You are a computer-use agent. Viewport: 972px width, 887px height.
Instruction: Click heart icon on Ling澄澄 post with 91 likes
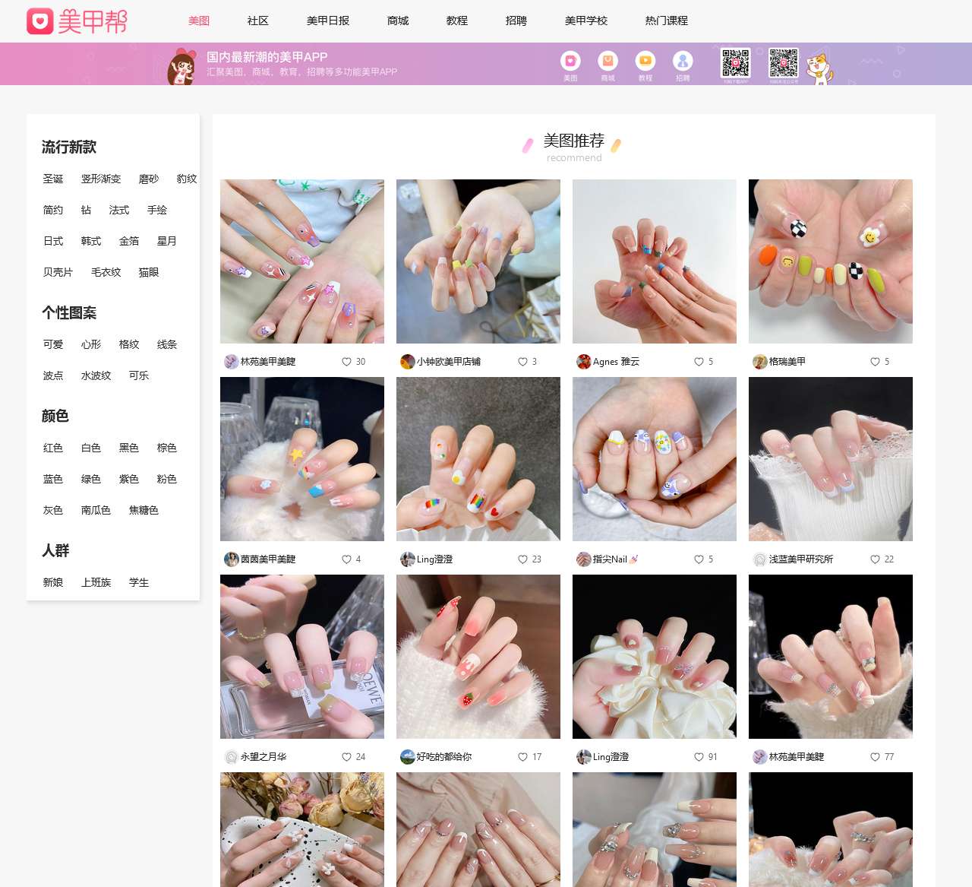[699, 757]
